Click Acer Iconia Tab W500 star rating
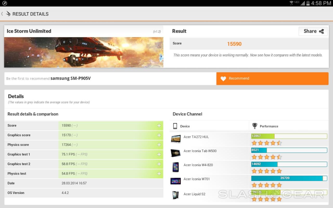This screenshot has height=208, width=333. click(267, 157)
